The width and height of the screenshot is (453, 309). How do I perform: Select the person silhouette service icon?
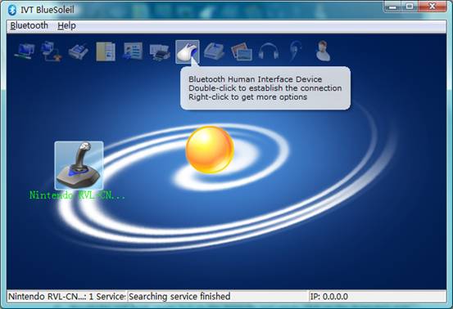coord(323,51)
